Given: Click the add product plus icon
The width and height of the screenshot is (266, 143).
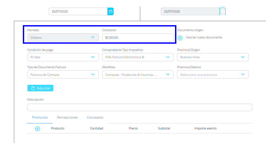Looking at the screenshot, I should click(37, 128).
